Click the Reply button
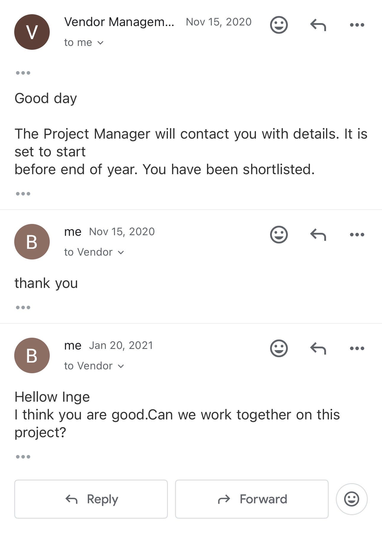Image resolution: width=382 pixels, height=556 pixels. [x=91, y=499]
